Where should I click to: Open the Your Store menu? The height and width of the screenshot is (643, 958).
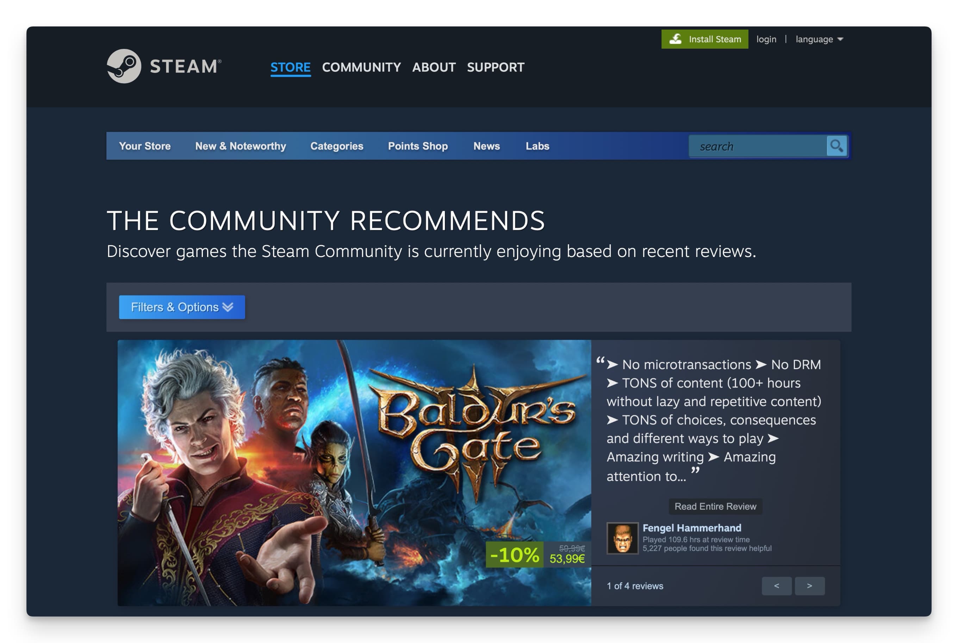145,146
